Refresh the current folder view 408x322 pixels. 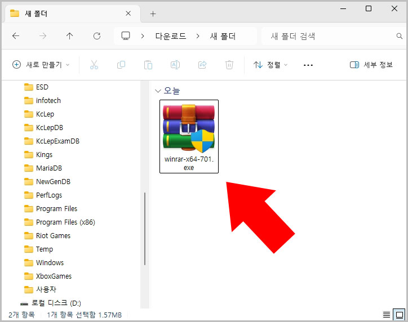coord(97,36)
